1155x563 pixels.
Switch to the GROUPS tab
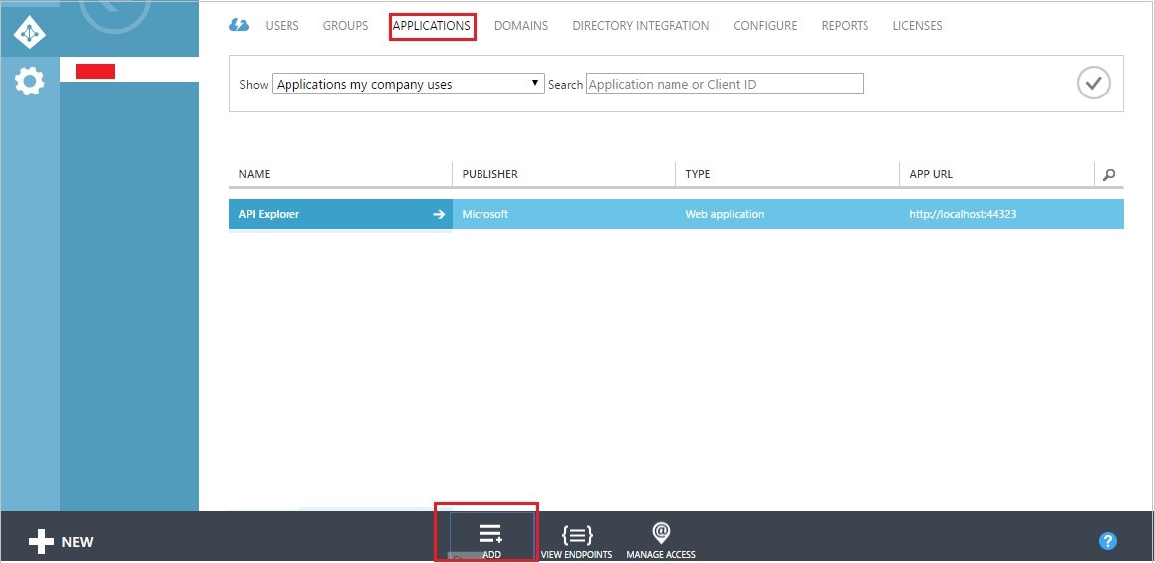[345, 26]
